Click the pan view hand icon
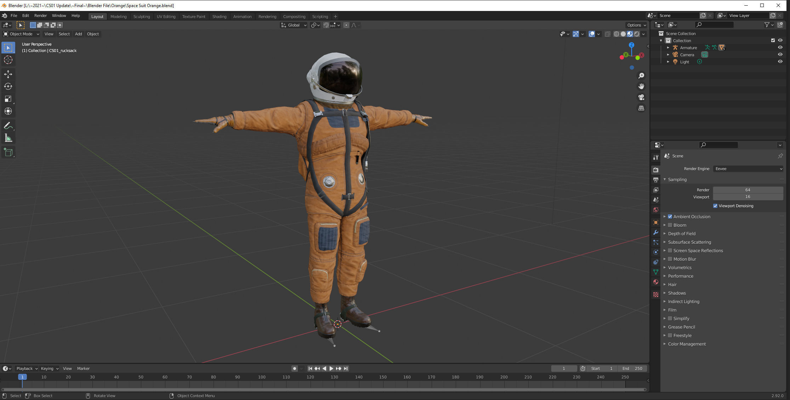 (641, 86)
